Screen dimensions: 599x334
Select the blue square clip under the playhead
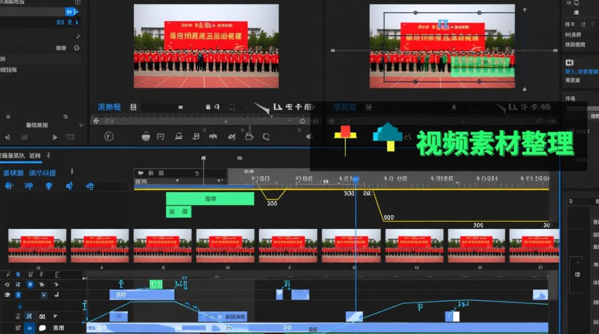[354, 316]
